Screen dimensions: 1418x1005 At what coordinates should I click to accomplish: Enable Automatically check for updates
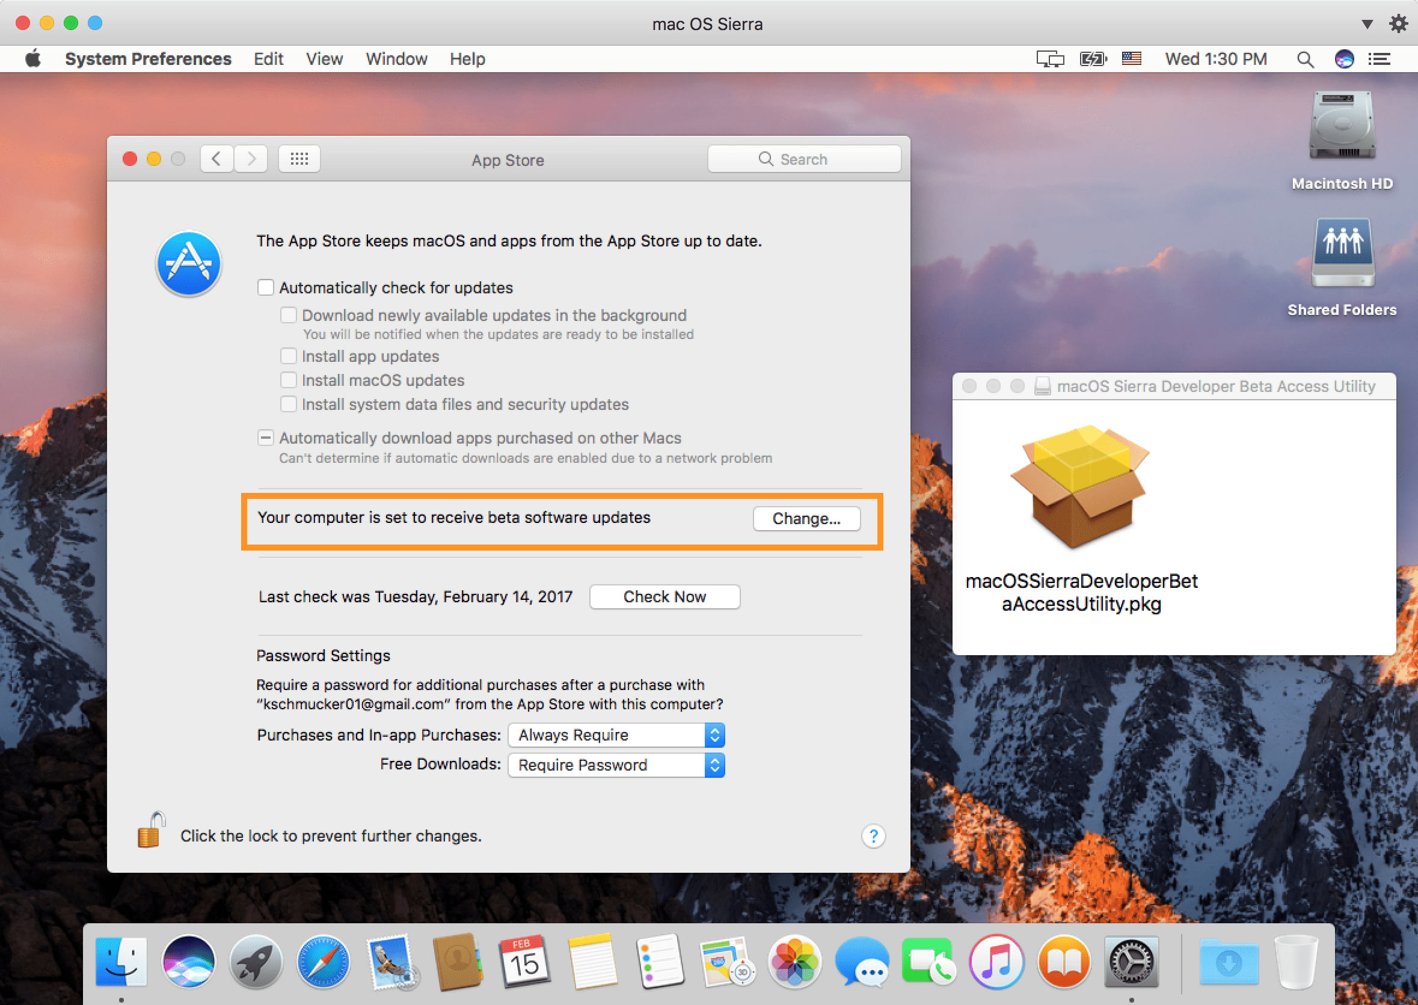point(266,287)
